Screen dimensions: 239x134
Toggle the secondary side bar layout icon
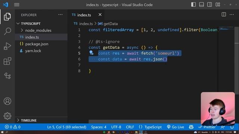pos(209,4)
